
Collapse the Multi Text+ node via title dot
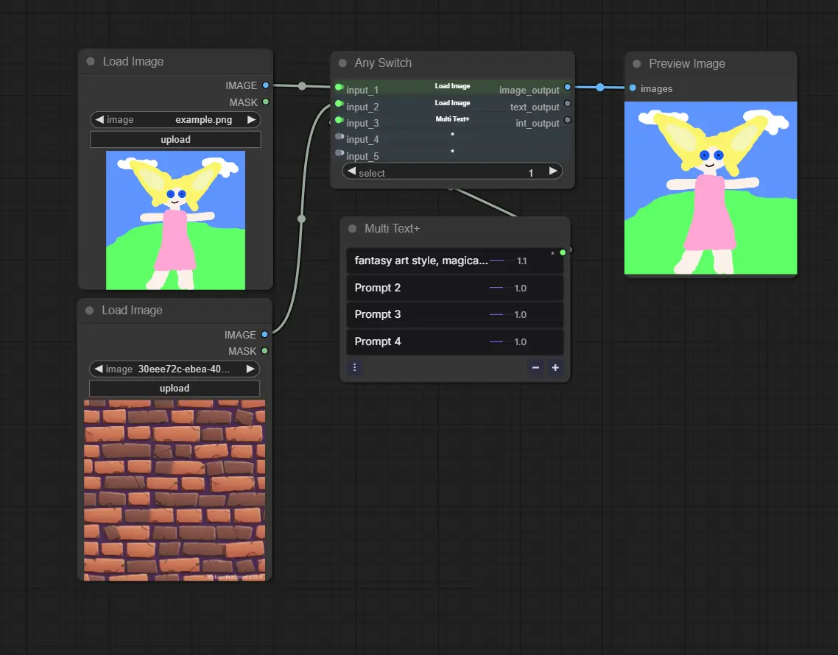click(353, 229)
